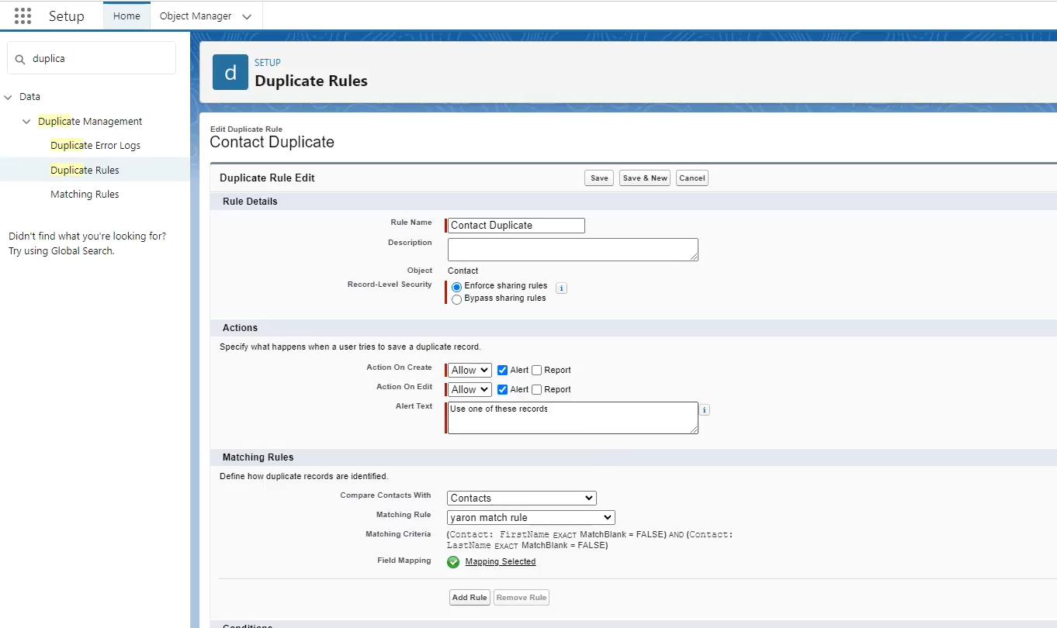Open the Matching Rule dropdown
The height and width of the screenshot is (628, 1057).
531,517
